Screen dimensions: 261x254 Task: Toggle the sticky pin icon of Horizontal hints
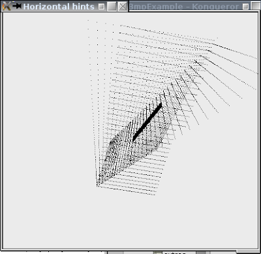pos(17,6)
